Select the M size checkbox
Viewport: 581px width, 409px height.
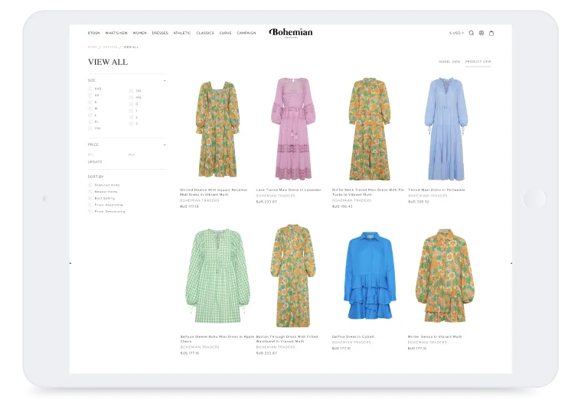(x=90, y=109)
